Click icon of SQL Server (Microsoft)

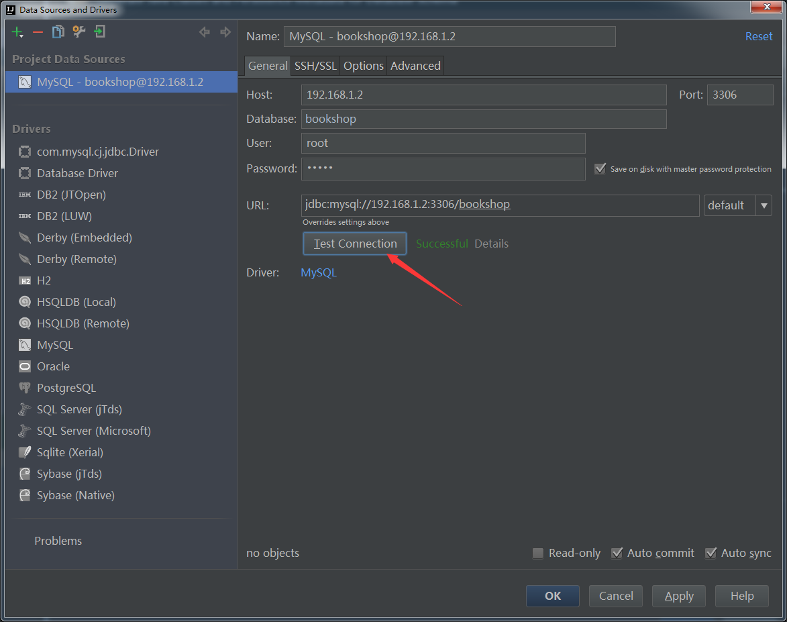click(x=25, y=431)
